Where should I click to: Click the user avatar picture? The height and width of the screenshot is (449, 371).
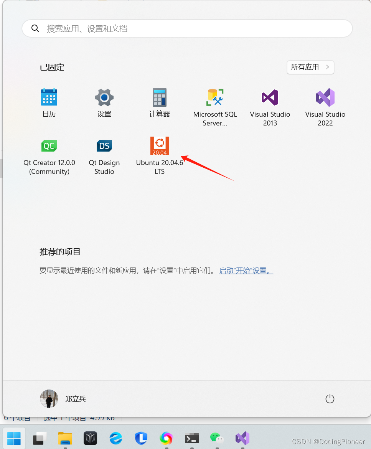[49, 399]
